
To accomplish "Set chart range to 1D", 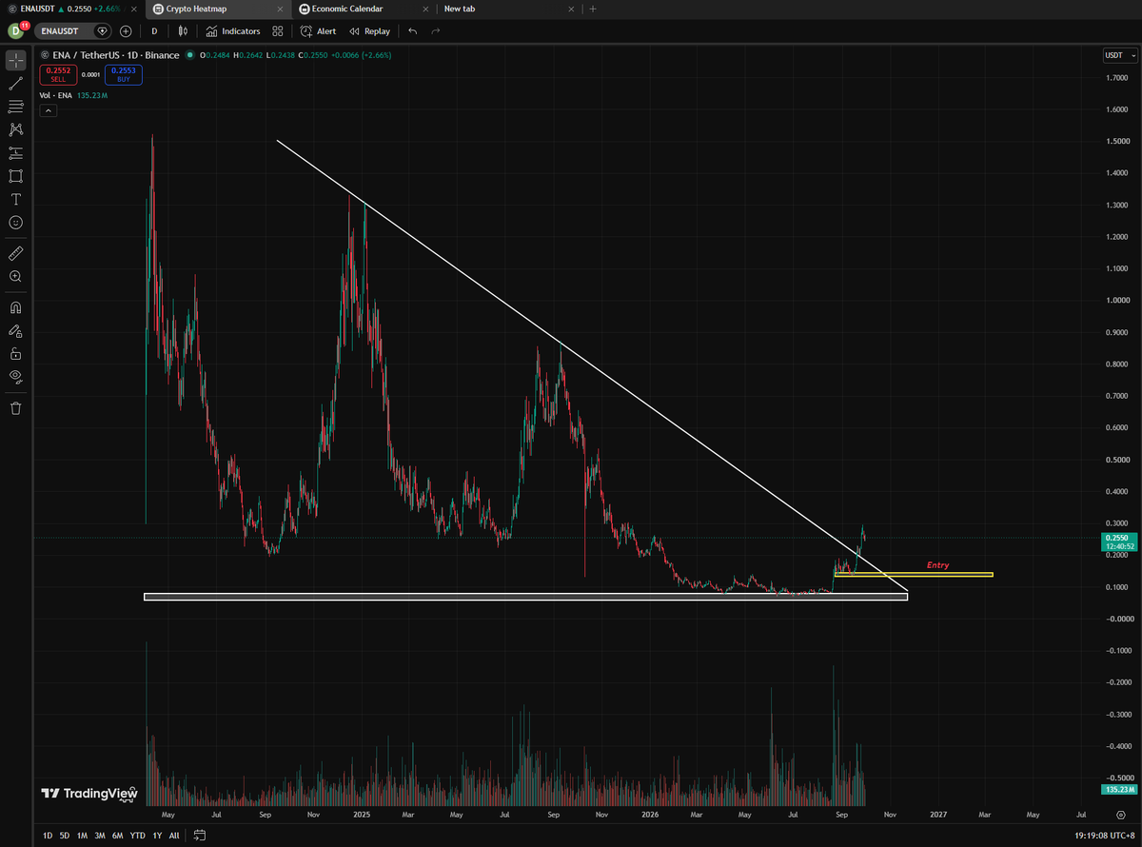I will 48,836.
